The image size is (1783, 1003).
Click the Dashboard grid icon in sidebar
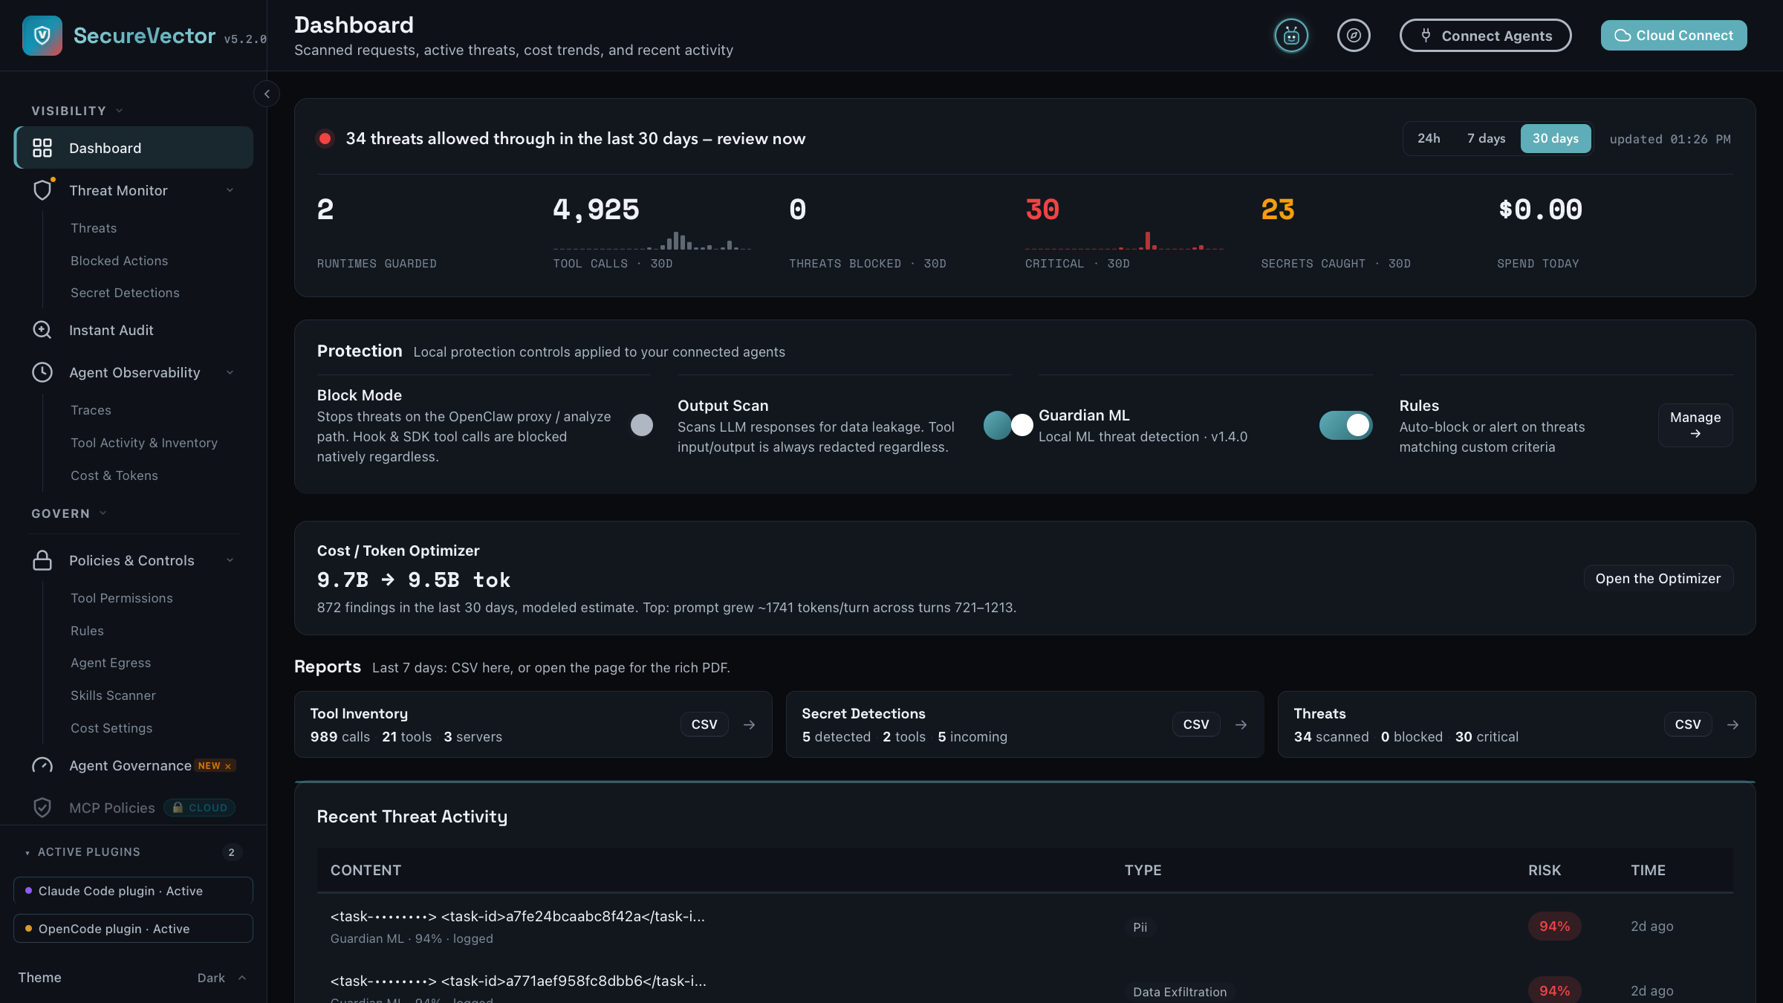point(42,148)
